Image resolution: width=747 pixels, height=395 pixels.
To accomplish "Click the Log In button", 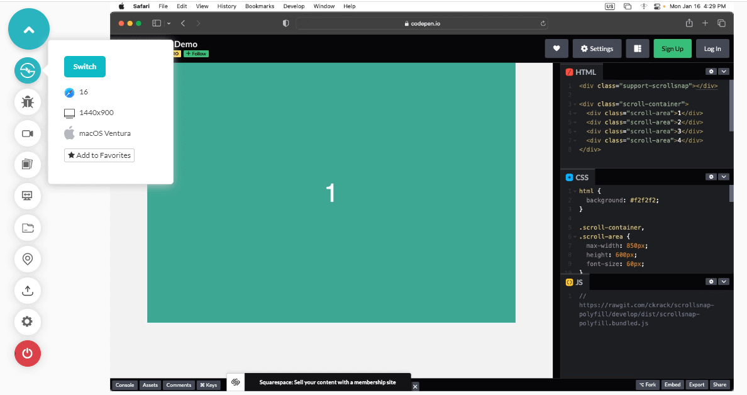I will tap(712, 48).
